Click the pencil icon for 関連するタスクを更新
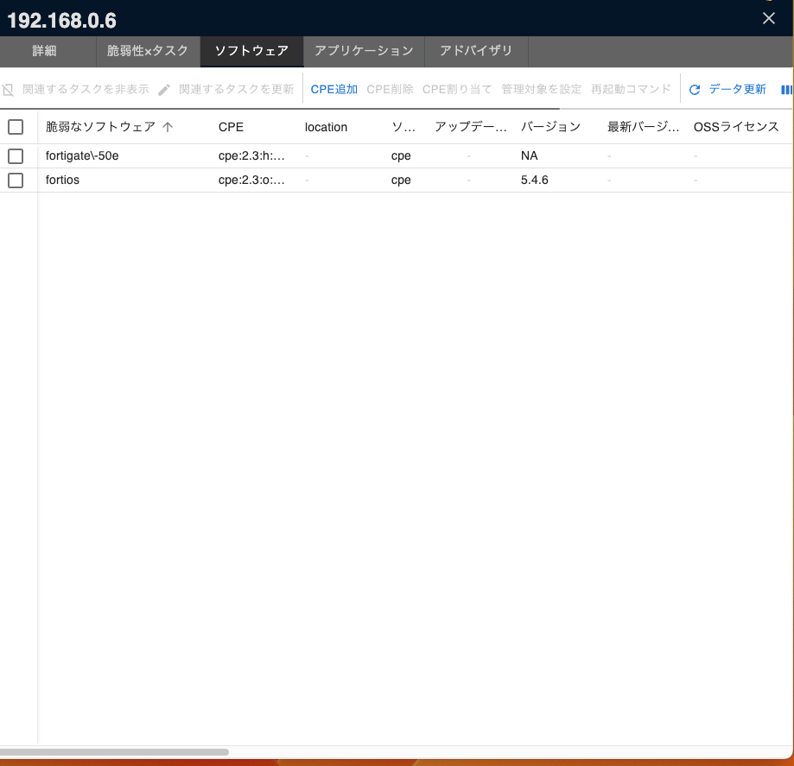 pyautogui.click(x=164, y=90)
